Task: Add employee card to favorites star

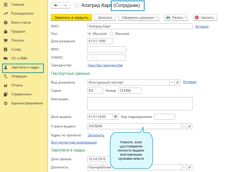Action: [x=76, y=5]
